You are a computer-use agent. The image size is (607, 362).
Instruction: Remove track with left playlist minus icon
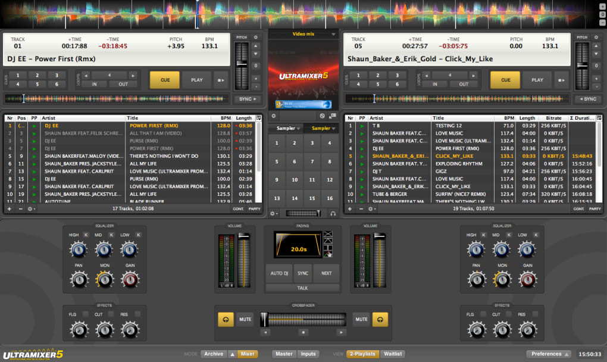coord(20,209)
